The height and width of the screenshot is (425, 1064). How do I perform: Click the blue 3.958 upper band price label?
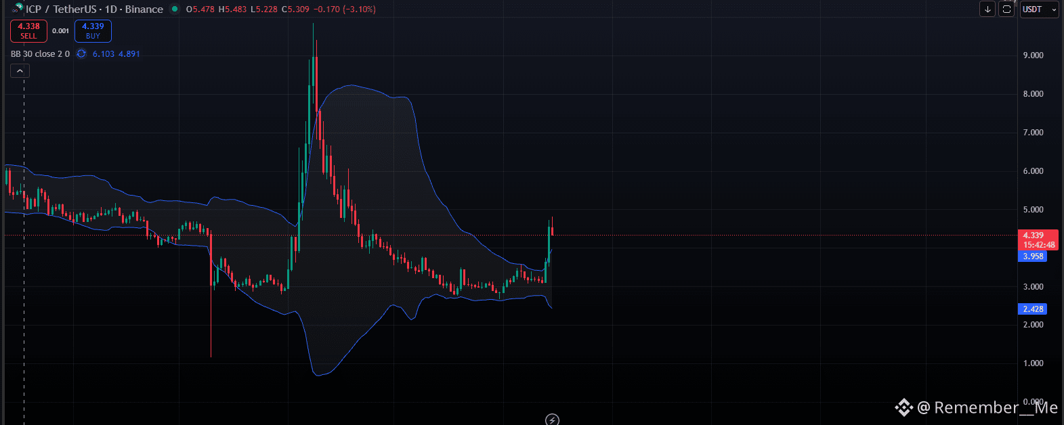1033,256
